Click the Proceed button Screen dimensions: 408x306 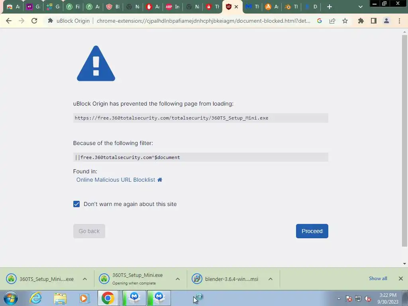coord(312,231)
